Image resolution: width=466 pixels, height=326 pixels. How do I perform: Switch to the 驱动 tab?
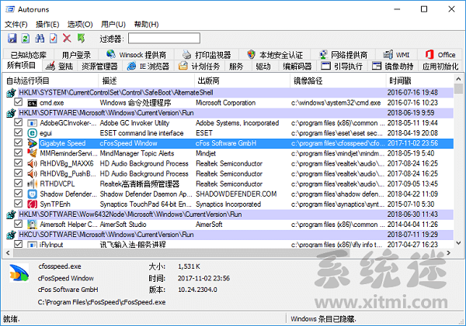pyautogui.click(x=263, y=66)
